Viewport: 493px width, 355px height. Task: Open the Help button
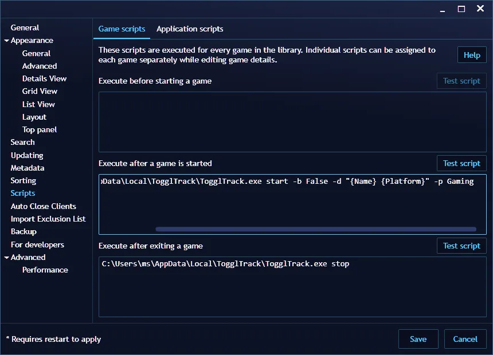[x=471, y=55]
